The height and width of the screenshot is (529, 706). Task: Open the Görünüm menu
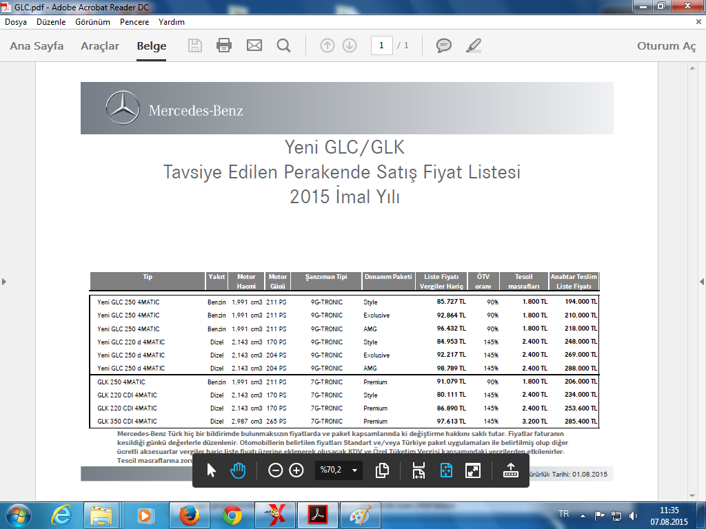click(93, 21)
